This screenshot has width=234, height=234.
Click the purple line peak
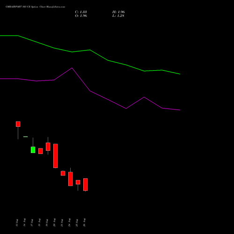[72, 68]
